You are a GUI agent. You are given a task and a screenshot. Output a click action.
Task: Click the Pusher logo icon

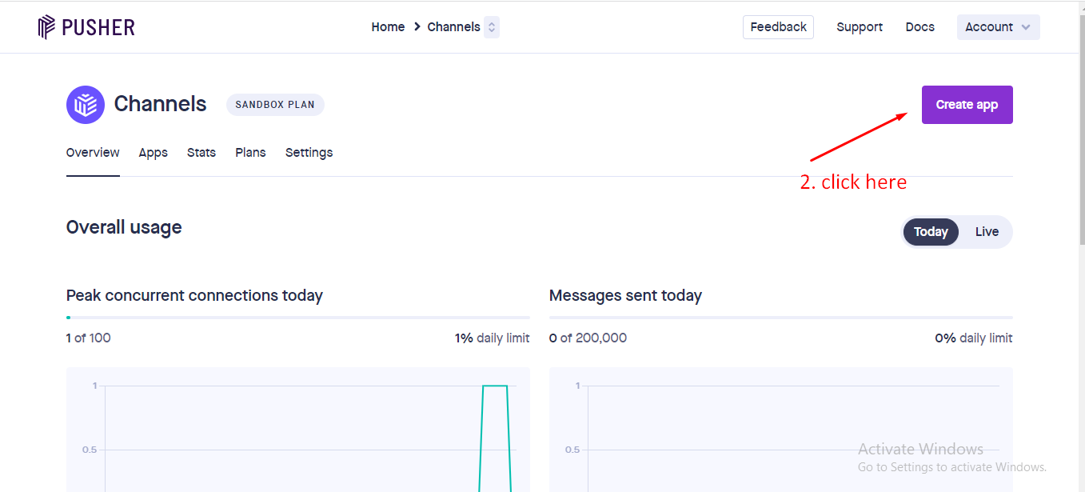(46, 27)
